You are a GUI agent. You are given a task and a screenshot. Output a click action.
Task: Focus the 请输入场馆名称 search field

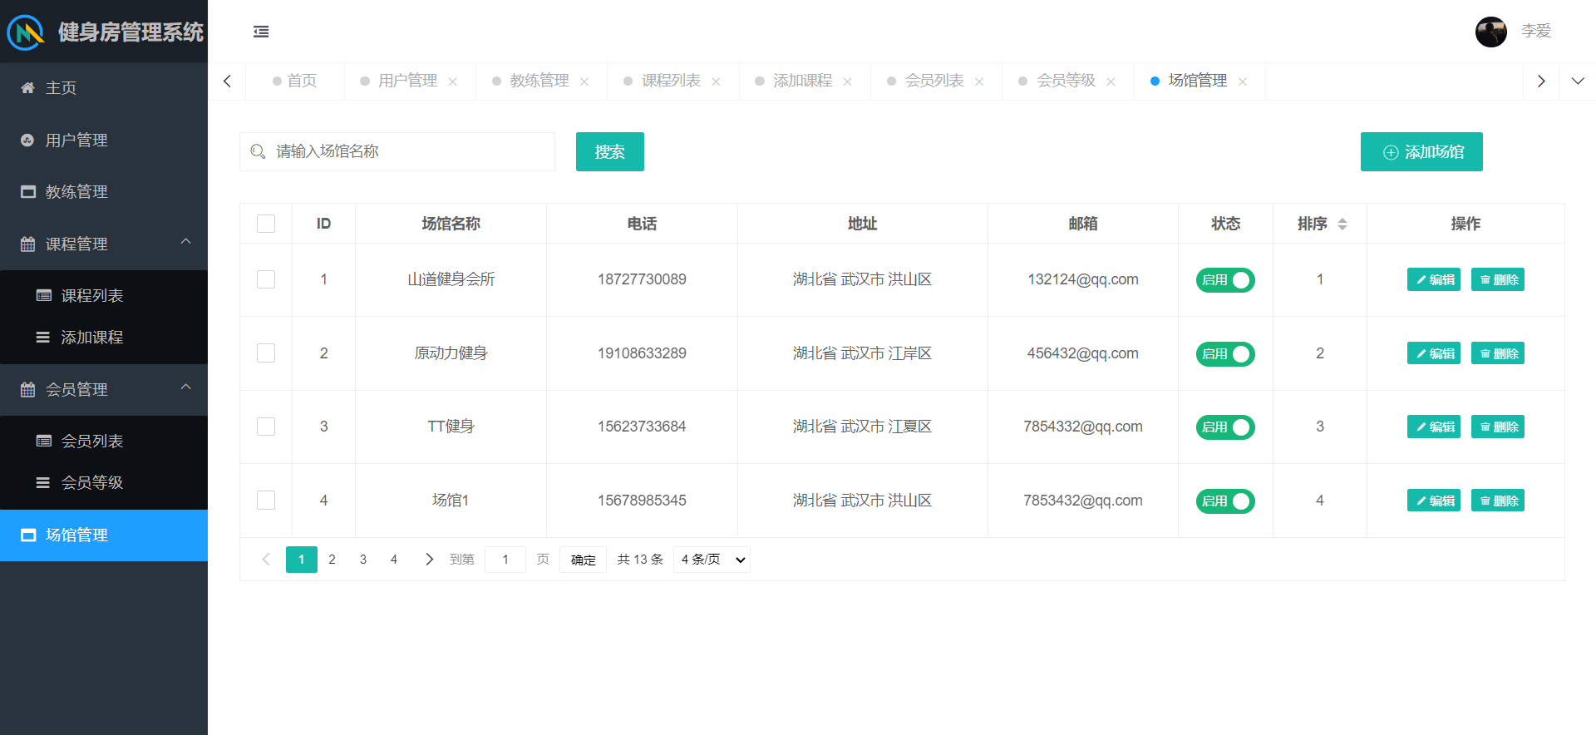pos(397,151)
